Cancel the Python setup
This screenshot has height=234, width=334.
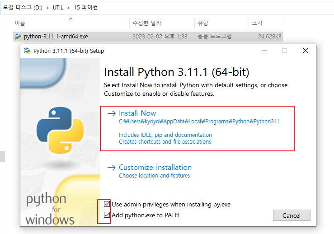pos(292,215)
